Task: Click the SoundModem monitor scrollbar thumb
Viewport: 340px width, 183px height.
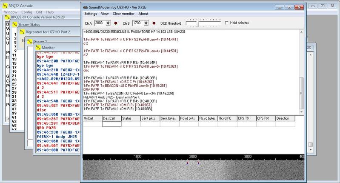Action: pyautogui.click(x=301, y=93)
